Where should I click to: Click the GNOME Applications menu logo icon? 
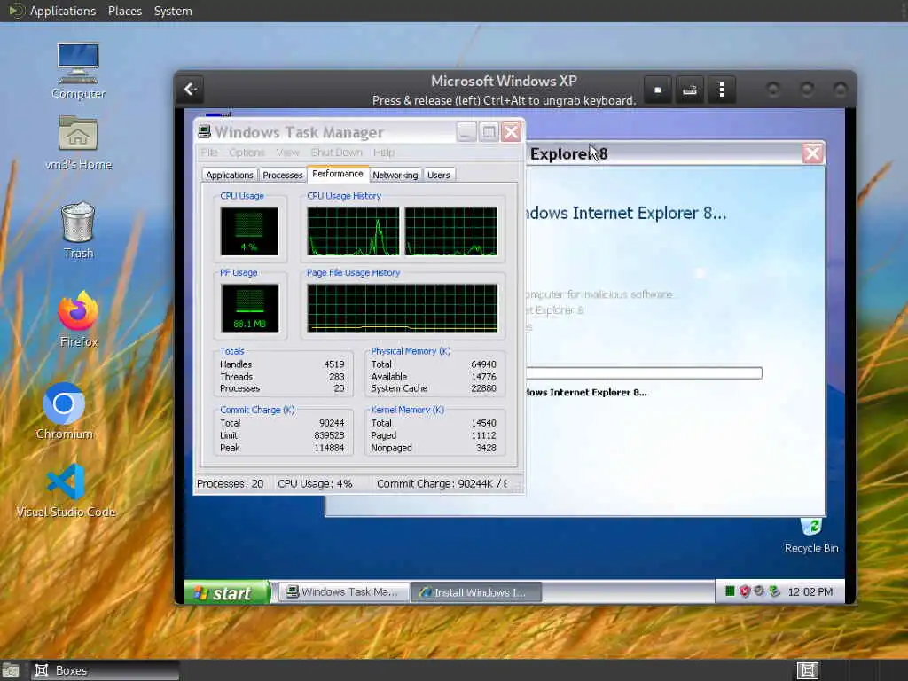coord(16,11)
